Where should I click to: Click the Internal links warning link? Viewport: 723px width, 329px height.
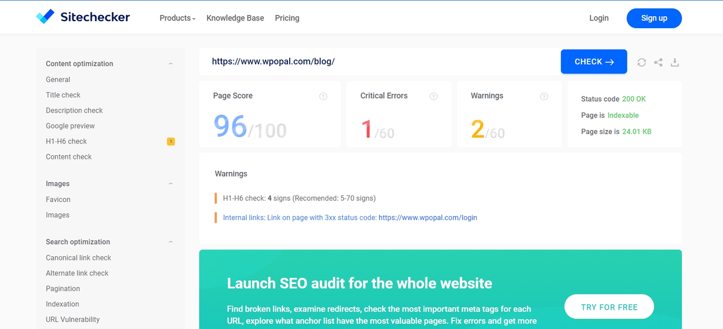(299, 218)
